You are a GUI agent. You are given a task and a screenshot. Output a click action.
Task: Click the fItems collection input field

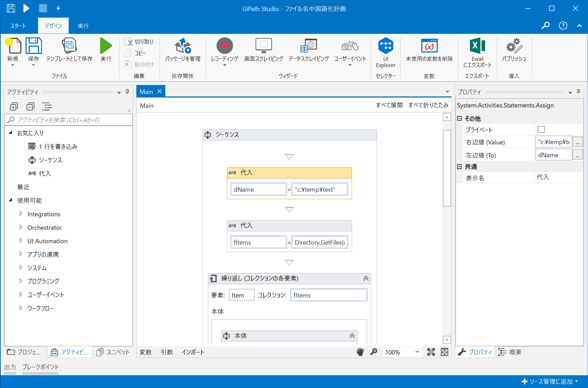coord(329,295)
